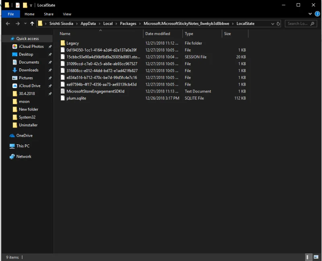Viewport: 322px width, 261px height.
Task: Select file 0d194350-1cc1-4164-a2d4-d2e137a0a39f
Action: click(x=101, y=50)
